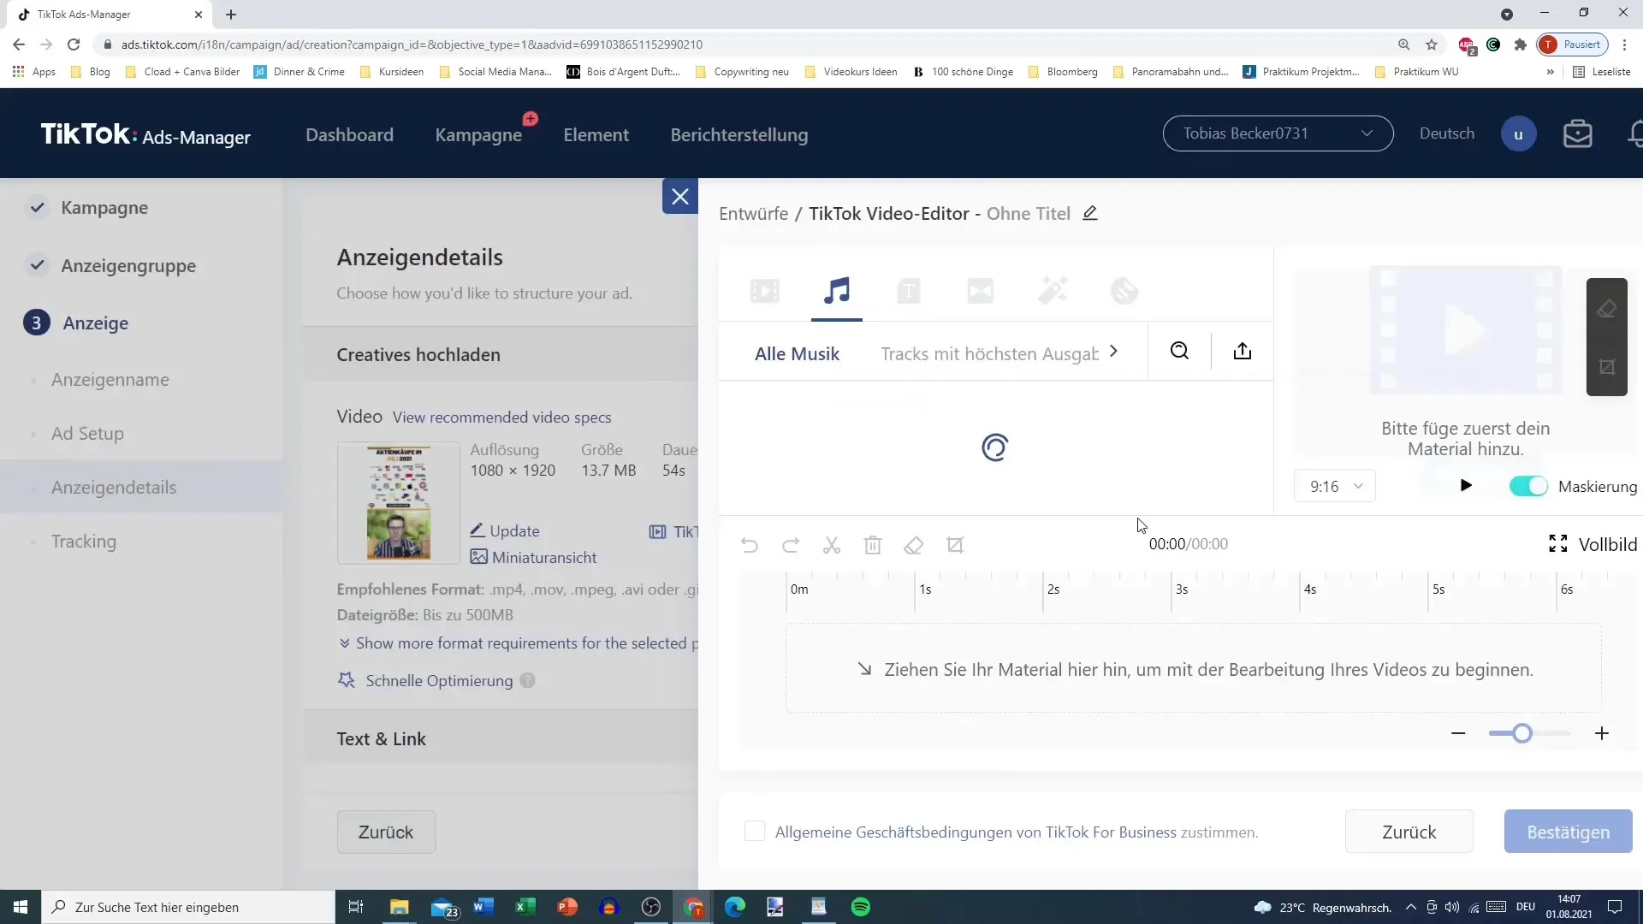
Task: Search music with magnifier icon
Action: [x=1180, y=351]
